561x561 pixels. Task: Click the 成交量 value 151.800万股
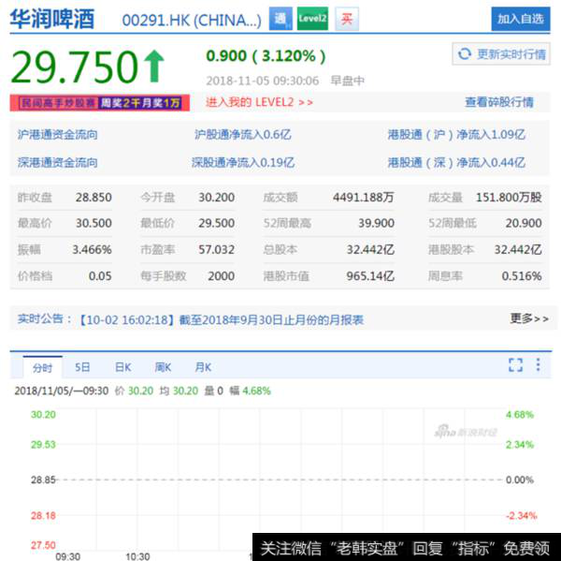point(509,198)
